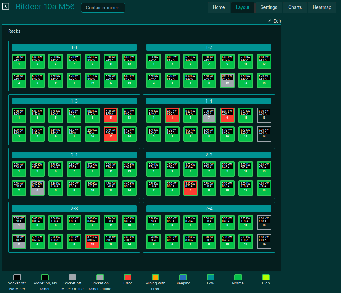Select rack header 2-1
This screenshot has width=341, height=293.
pyautogui.click(x=74, y=155)
